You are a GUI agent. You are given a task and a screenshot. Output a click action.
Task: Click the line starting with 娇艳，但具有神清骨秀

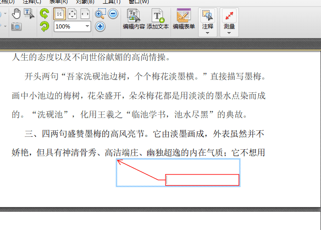tap(138, 153)
